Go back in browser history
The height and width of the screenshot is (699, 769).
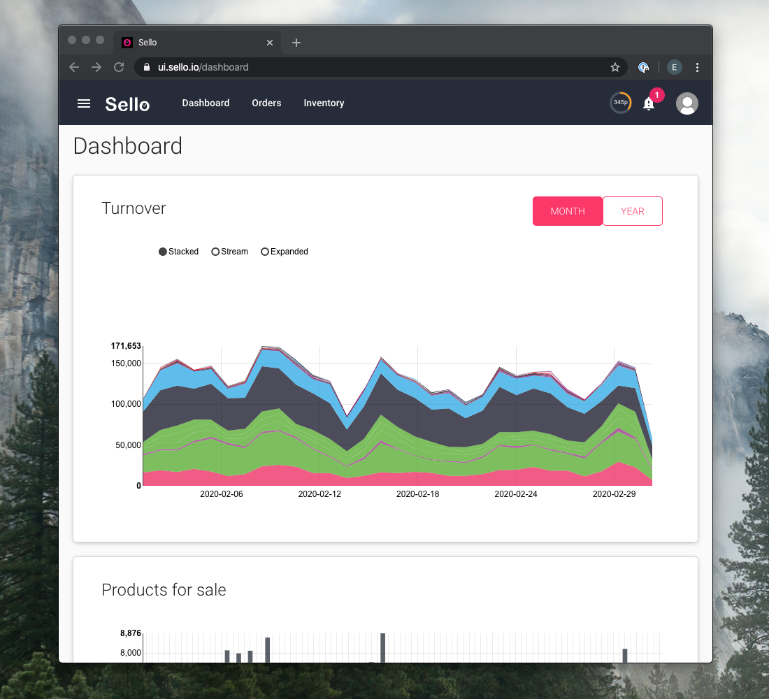pyautogui.click(x=74, y=67)
